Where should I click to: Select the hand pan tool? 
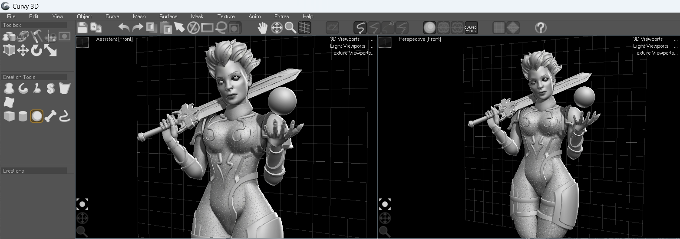pos(263,28)
